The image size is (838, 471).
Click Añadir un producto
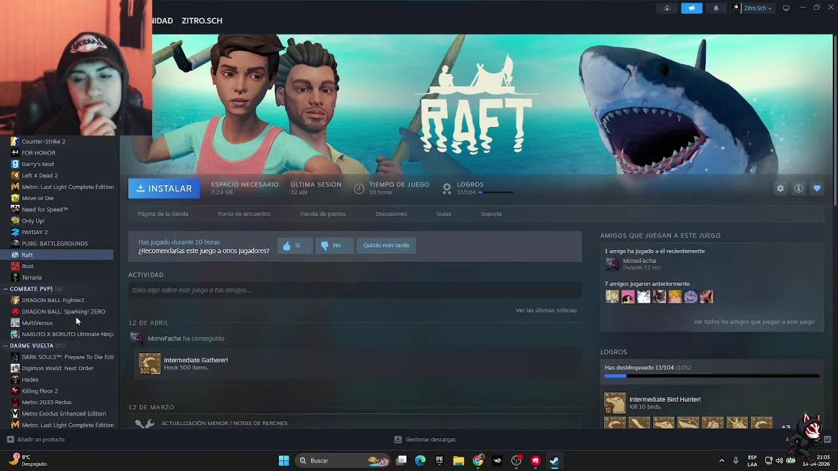coord(35,440)
